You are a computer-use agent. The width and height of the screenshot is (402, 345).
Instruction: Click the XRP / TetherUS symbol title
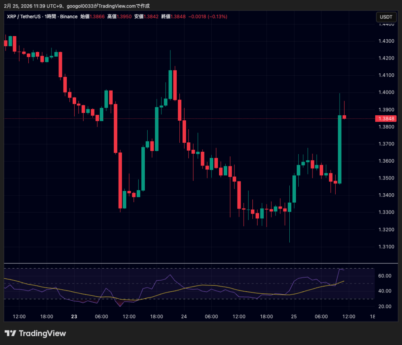point(23,16)
